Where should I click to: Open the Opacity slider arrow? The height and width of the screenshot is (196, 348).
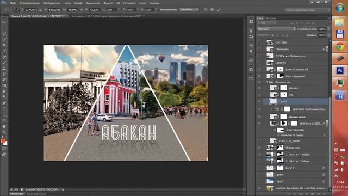point(328,29)
